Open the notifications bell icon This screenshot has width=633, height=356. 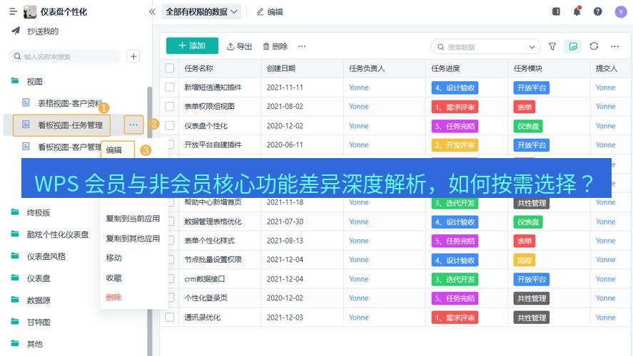pyautogui.click(x=577, y=11)
